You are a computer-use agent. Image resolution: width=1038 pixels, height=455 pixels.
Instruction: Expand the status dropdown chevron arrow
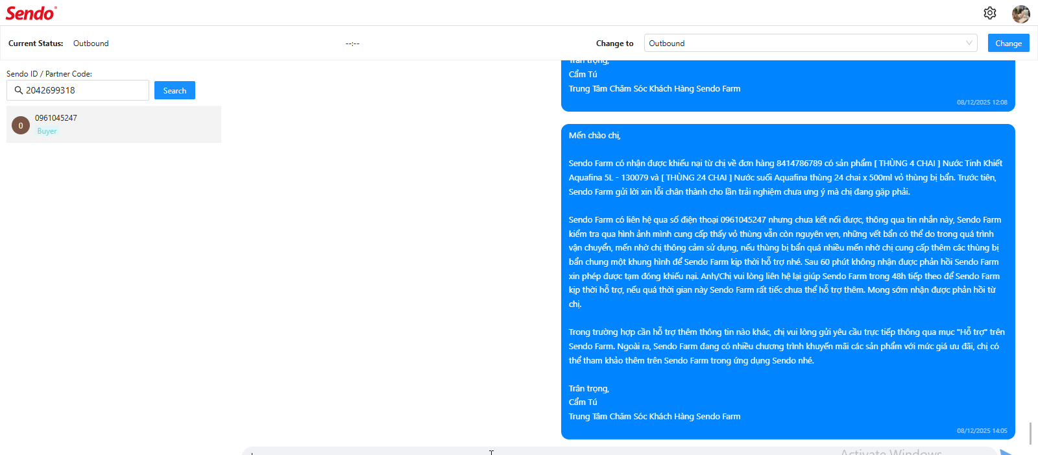969,43
